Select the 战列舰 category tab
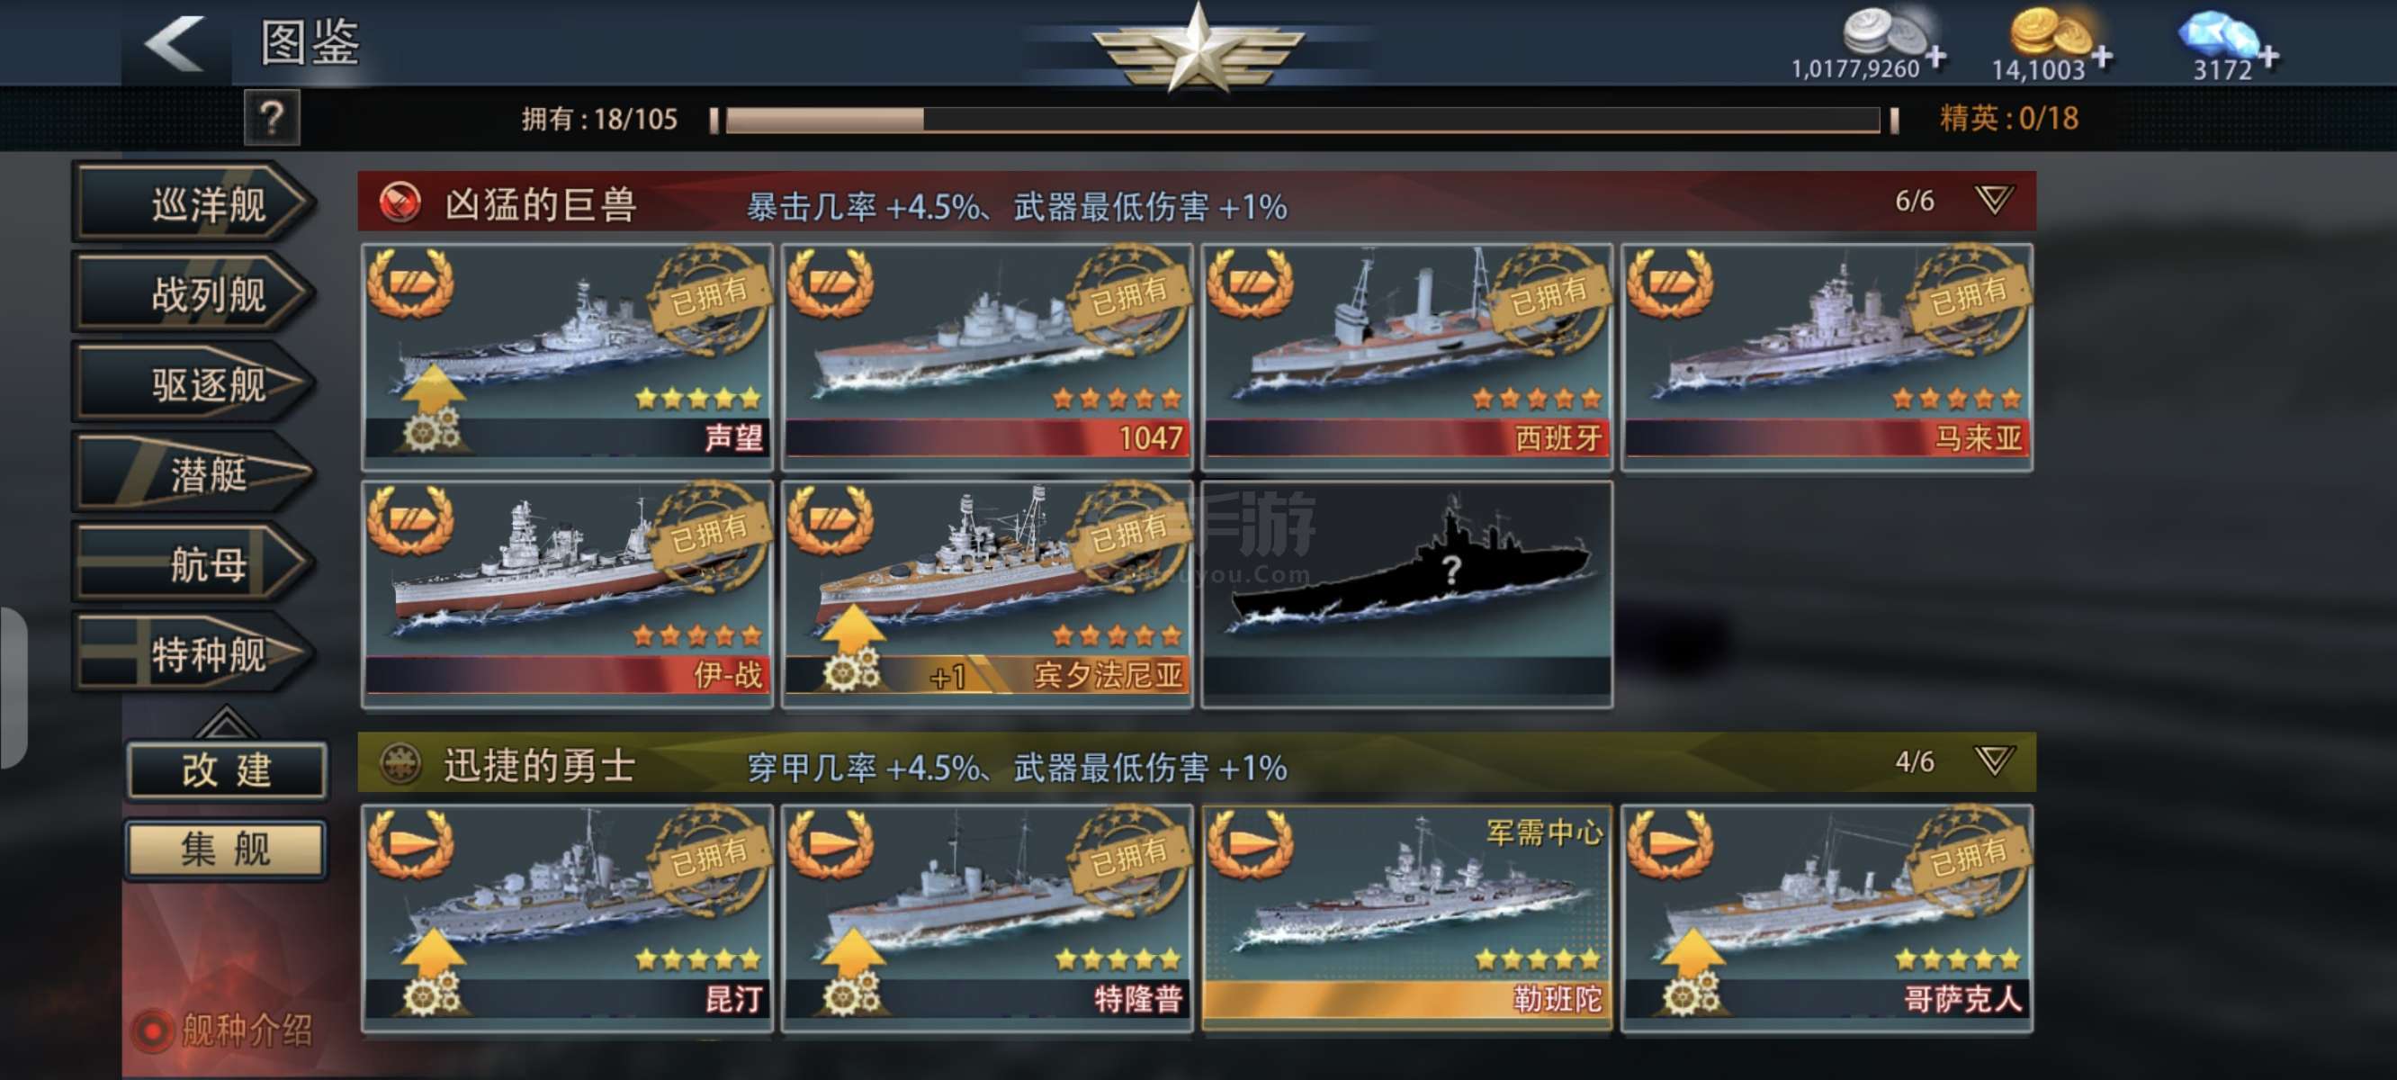The height and width of the screenshot is (1080, 2397). pyautogui.click(x=195, y=293)
